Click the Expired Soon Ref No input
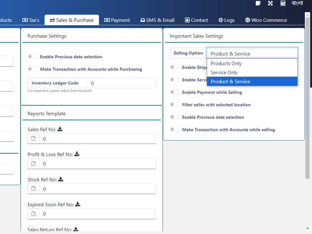The width and height of the screenshot is (312, 234). (x=97, y=214)
